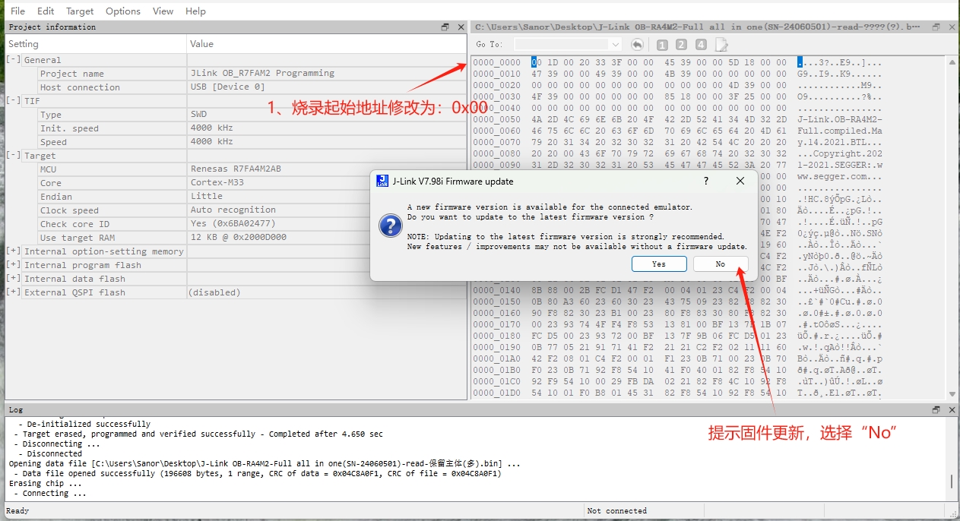960x521 pixels.
Task: Close the Log panel
Action: [x=952, y=409]
